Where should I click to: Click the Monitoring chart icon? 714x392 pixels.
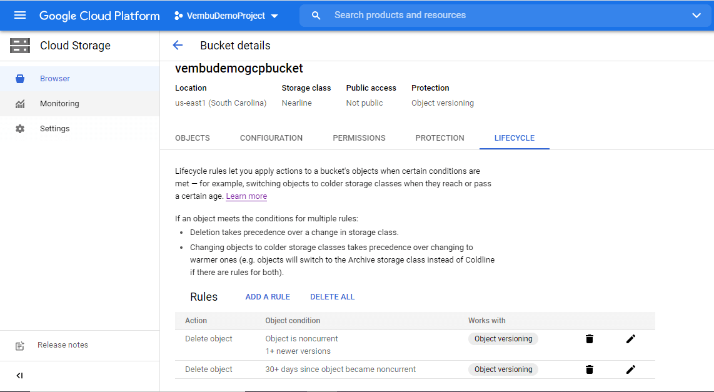20,104
